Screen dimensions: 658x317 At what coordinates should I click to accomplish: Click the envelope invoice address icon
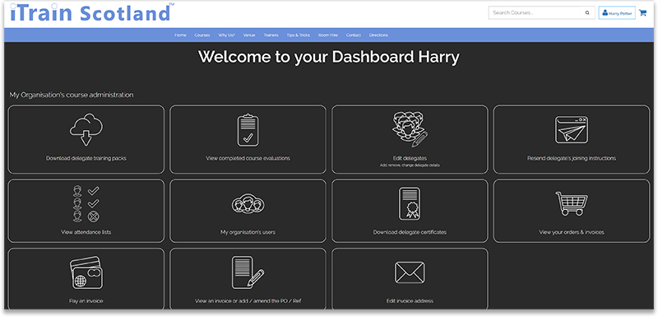(x=410, y=273)
